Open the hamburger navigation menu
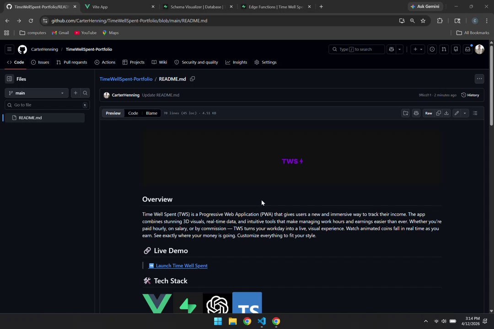 point(10,49)
